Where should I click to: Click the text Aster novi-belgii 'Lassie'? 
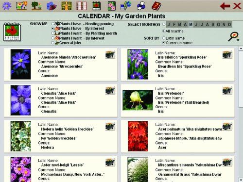(x=62, y=165)
